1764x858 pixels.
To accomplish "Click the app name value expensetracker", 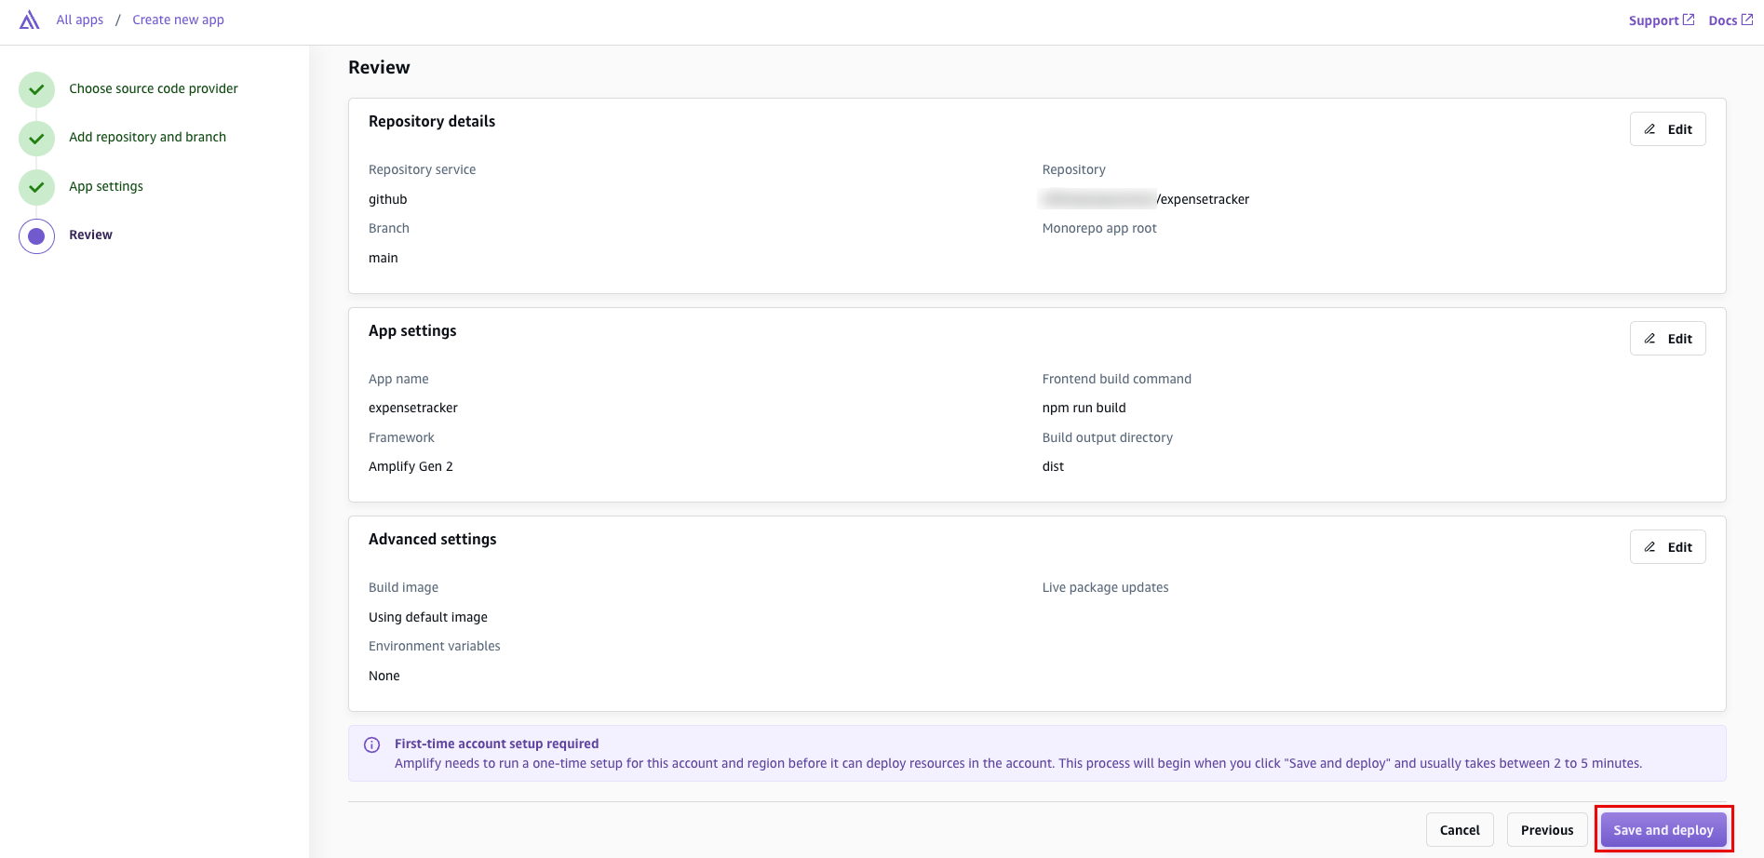I will (x=413, y=408).
